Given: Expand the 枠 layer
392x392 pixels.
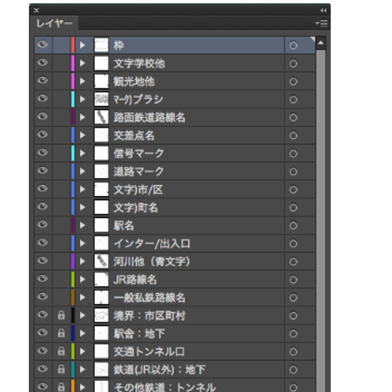Looking at the screenshot, I should tap(83, 45).
